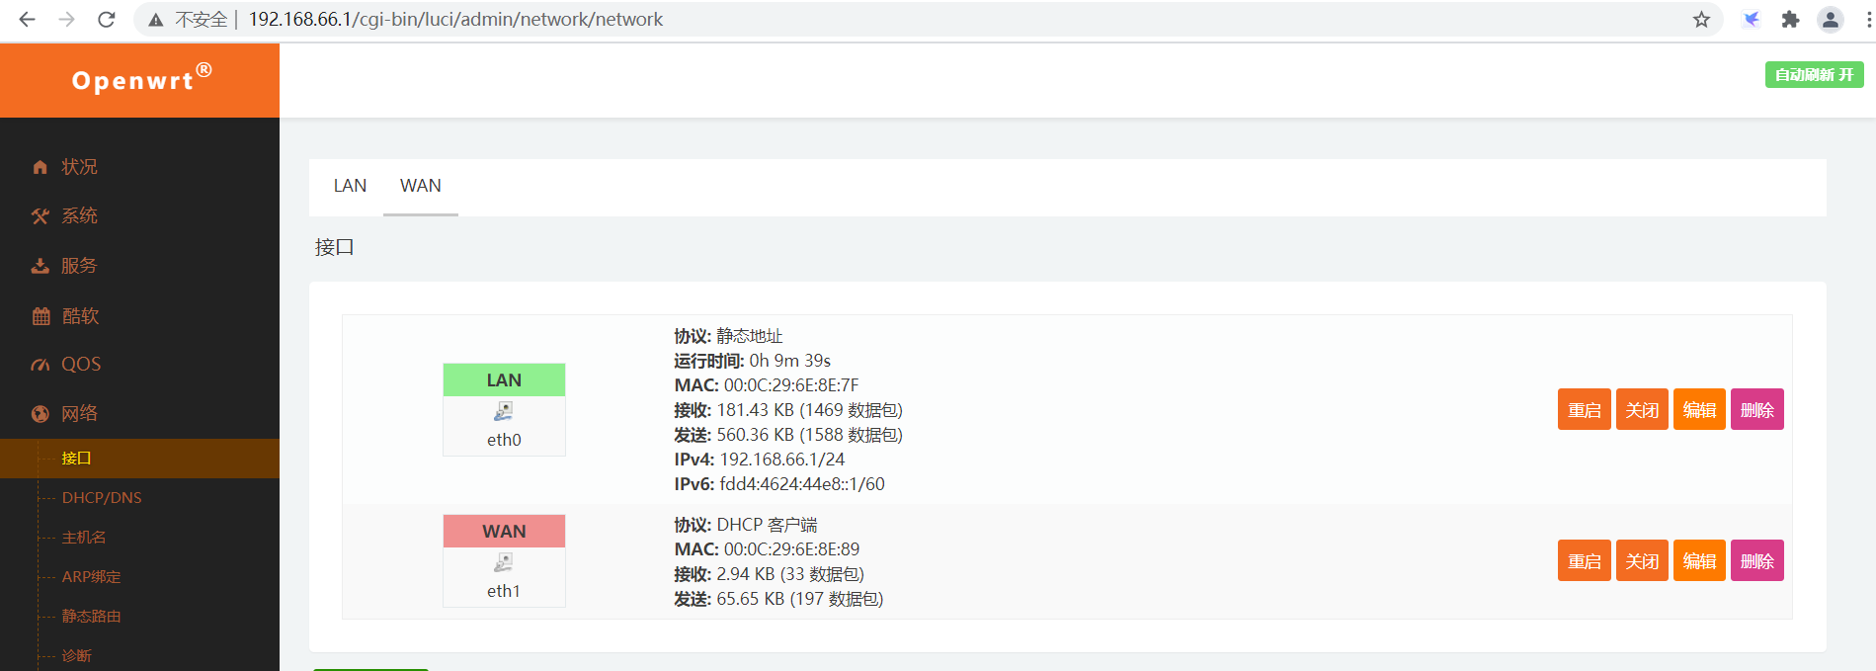
Task: Click the eth1 device label
Action: pyautogui.click(x=504, y=591)
